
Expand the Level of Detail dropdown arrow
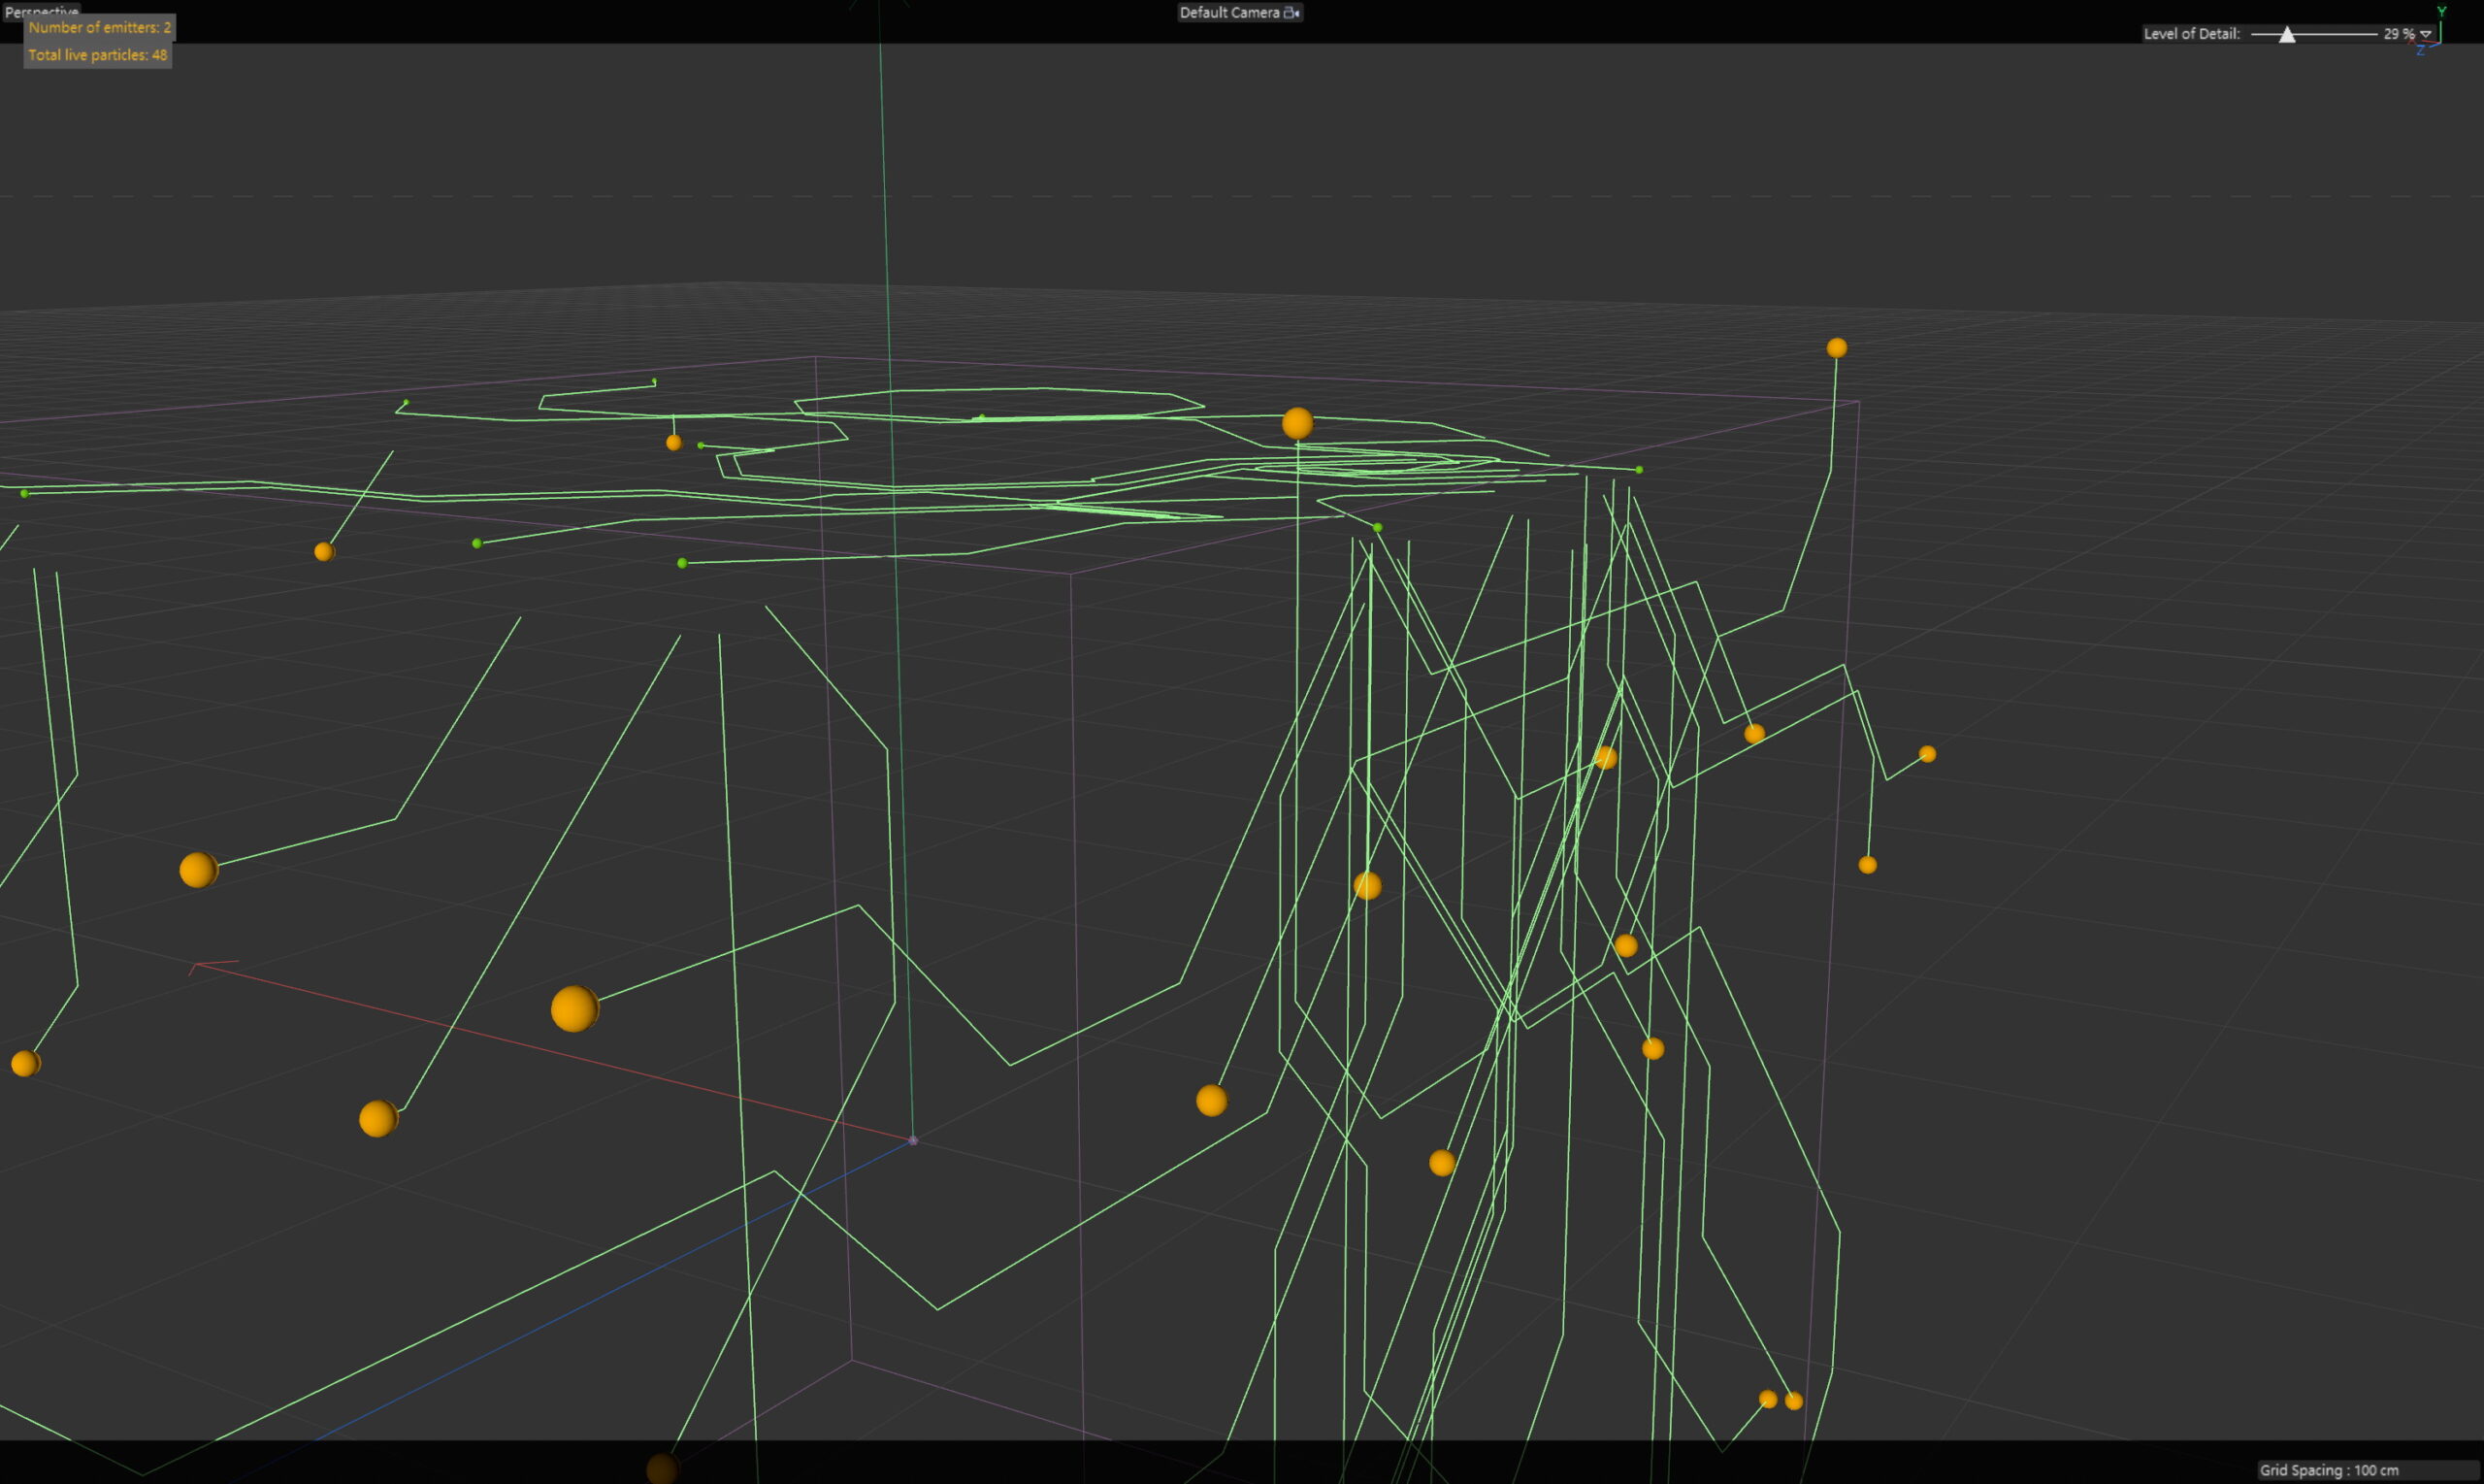(2425, 34)
